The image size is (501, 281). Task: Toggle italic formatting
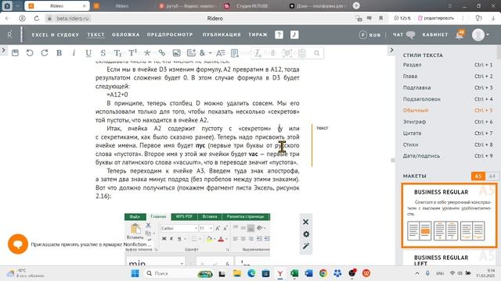tap(74, 53)
